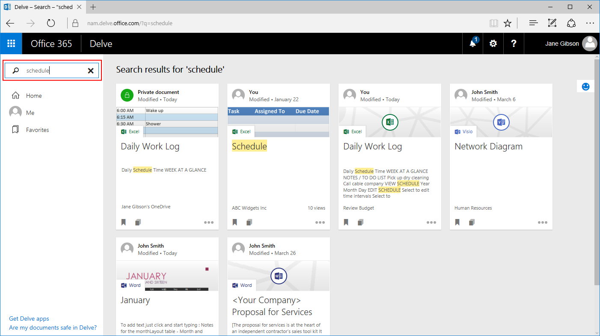Click John Smith on the Network Diagram card

(484, 92)
